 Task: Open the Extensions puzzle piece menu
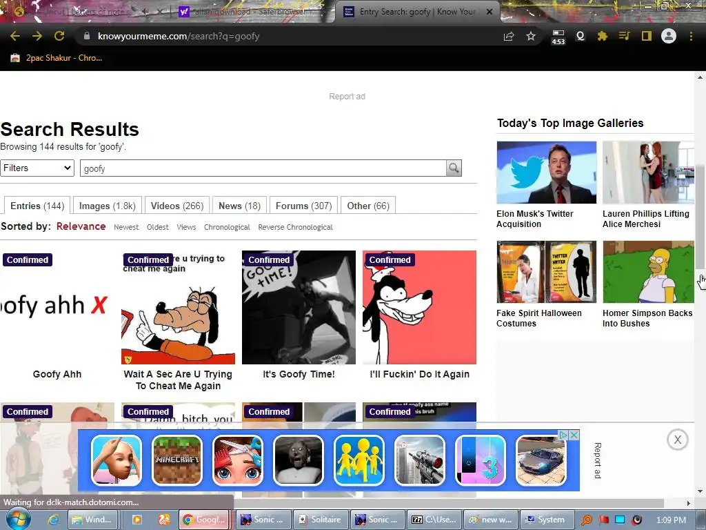tap(602, 36)
